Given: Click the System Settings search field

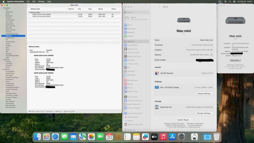Looking at the screenshot, I should 137,12.
